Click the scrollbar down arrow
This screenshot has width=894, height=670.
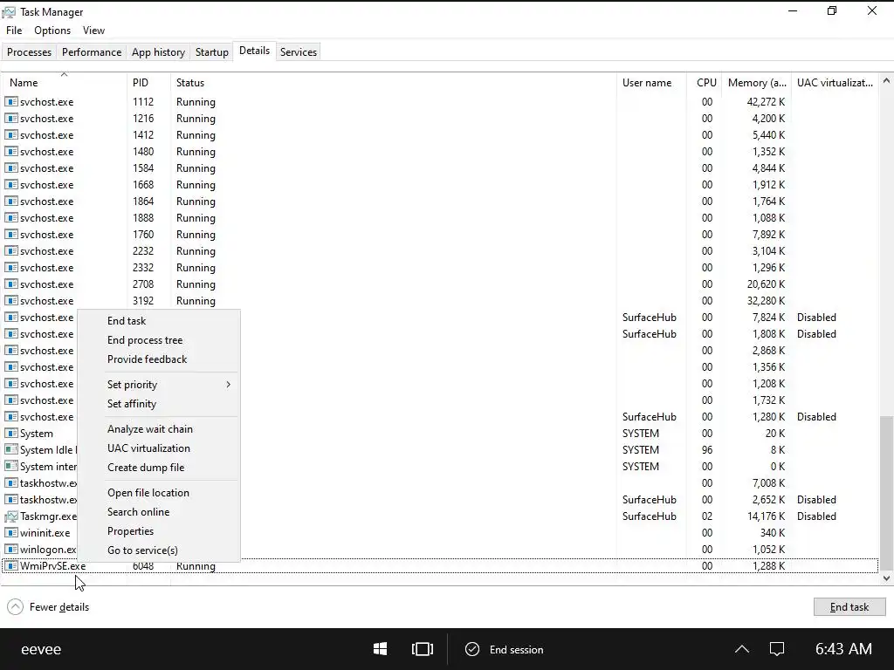point(887,578)
